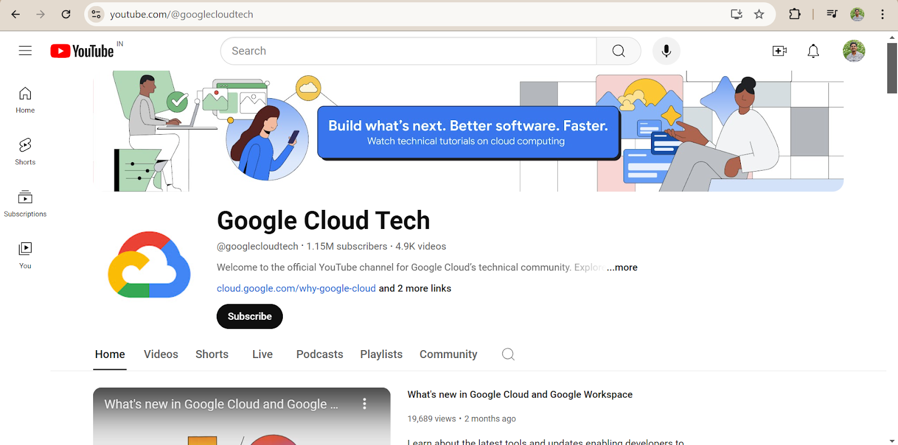Click inside the YouTube Search field
Image resolution: width=898 pixels, height=445 pixels.
pyautogui.click(x=409, y=51)
